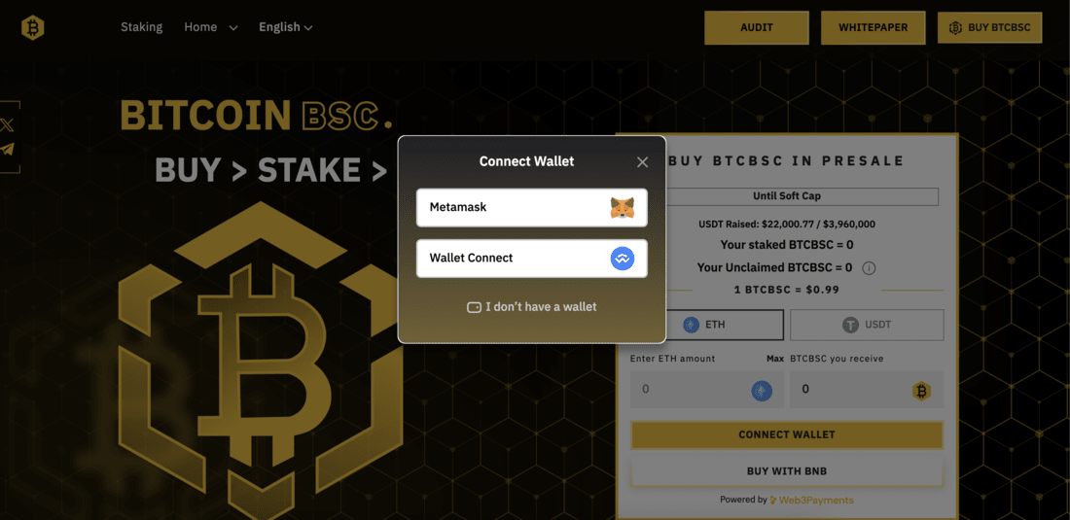Click the BTCBSC coin icon in receive field
The image size is (1070, 520).
coord(921,391)
